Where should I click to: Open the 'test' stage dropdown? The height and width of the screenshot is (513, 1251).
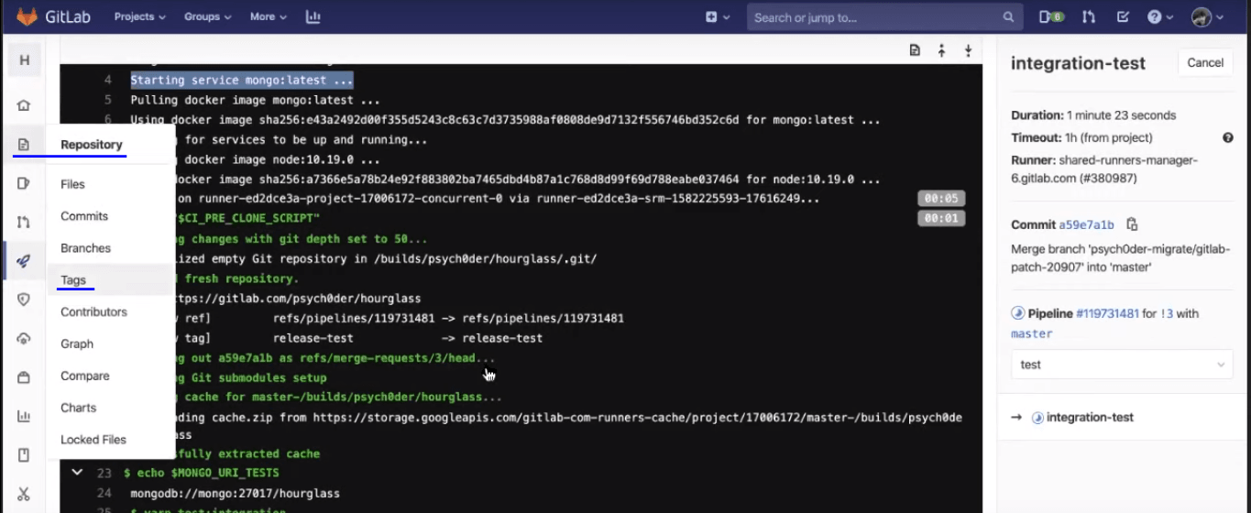[1123, 365]
